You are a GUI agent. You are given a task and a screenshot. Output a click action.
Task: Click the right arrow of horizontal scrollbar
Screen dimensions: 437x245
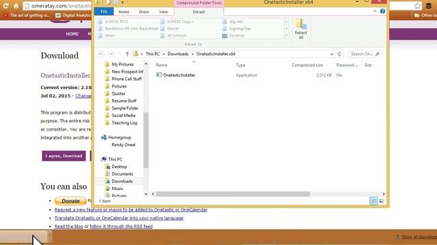click(x=384, y=194)
